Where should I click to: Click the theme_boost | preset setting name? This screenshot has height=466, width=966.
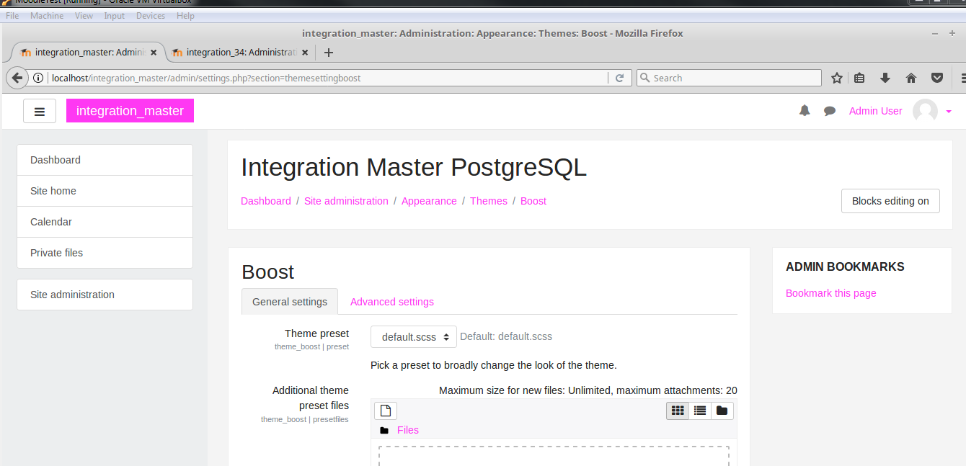(x=311, y=346)
